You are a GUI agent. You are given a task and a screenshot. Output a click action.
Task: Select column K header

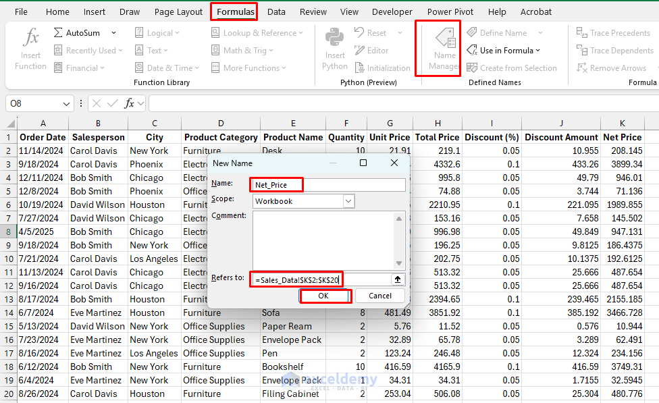[622, 124]
